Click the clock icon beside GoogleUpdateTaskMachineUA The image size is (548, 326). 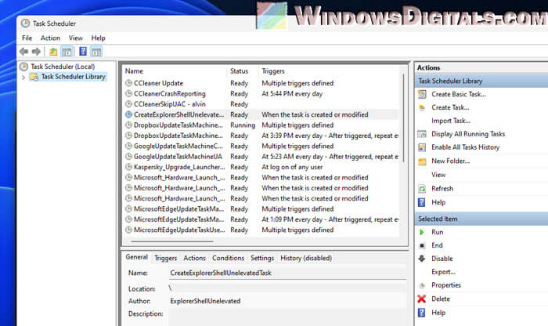[x=128, y=157]
